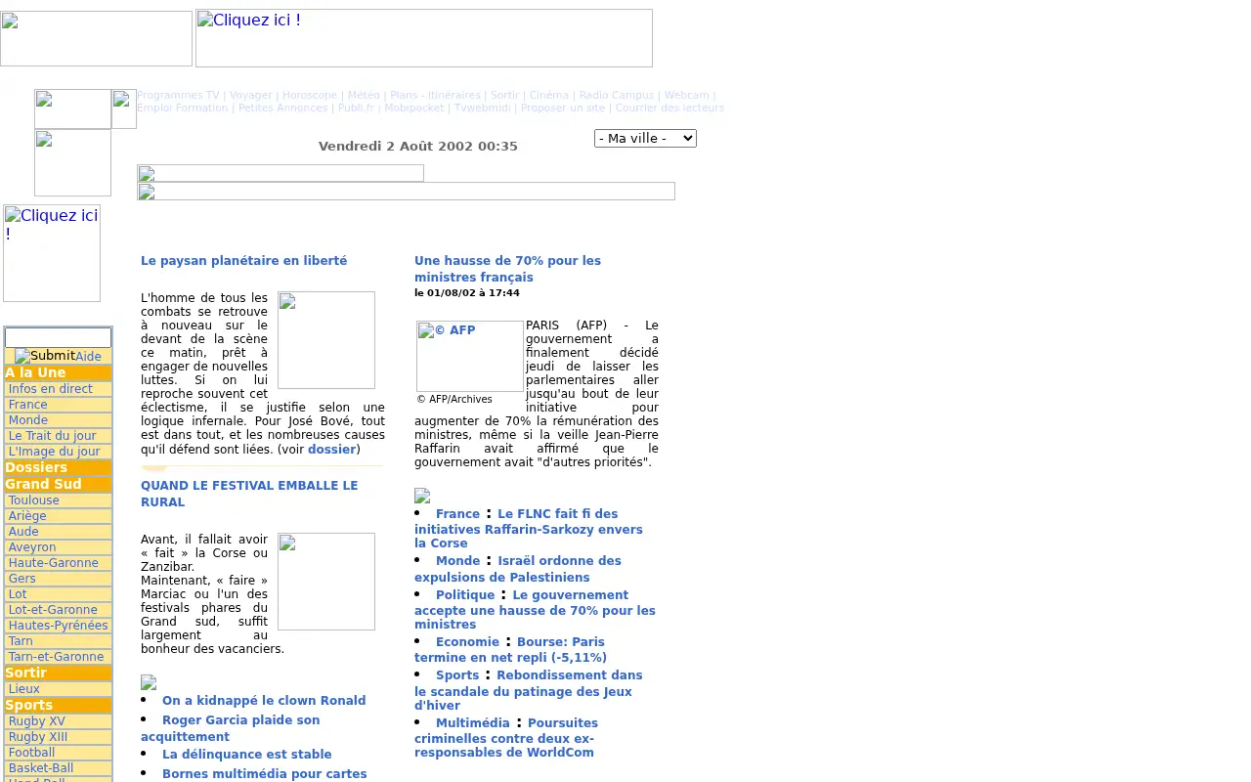Focus the sidebar search text field
The height and width of the screenshot is (782, 1251).
coord(58,337)
